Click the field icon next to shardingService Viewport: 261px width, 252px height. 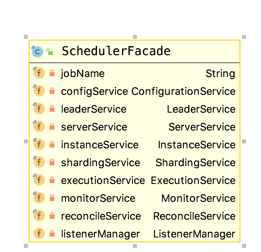[x=39, y=162]
